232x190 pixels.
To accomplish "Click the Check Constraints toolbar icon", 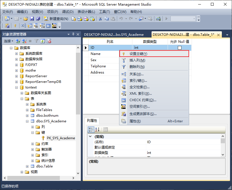I will [48, 26].
